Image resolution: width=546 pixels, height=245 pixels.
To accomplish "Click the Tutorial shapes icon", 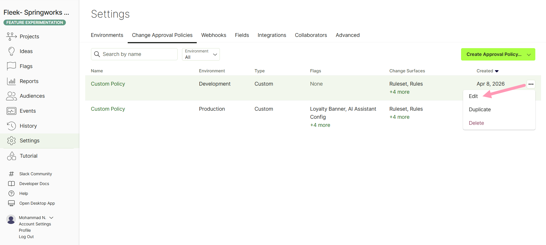I will (11, 156).
